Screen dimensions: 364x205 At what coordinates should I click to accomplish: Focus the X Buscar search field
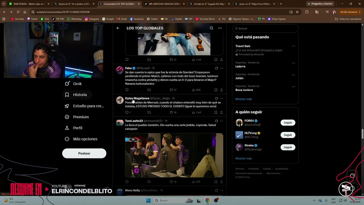(265, 28)
